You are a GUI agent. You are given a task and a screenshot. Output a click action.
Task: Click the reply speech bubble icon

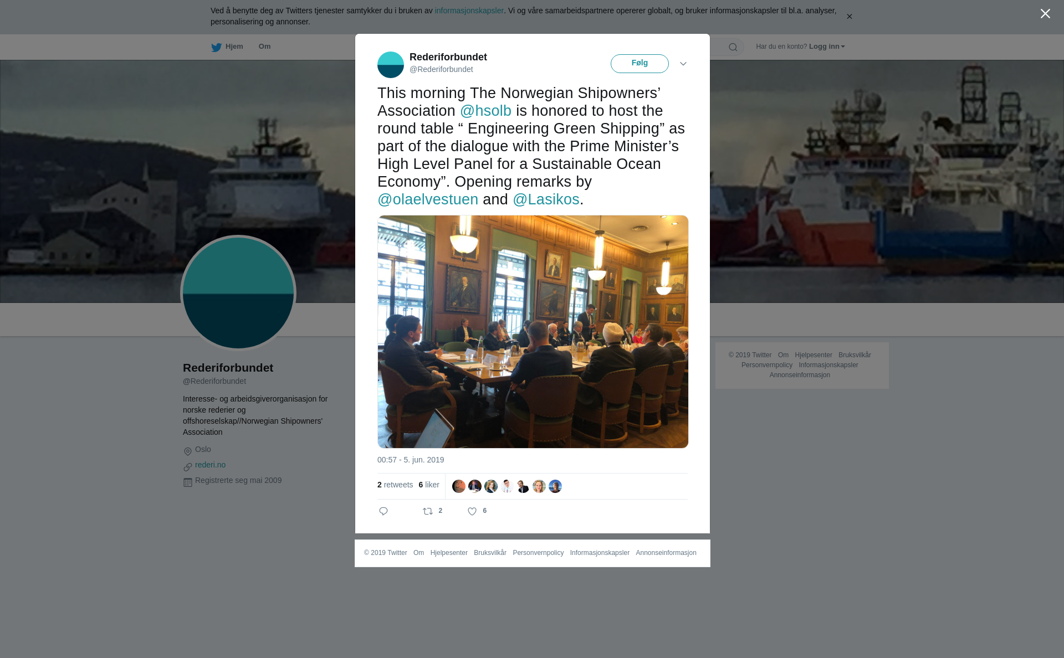pos(383,511)
